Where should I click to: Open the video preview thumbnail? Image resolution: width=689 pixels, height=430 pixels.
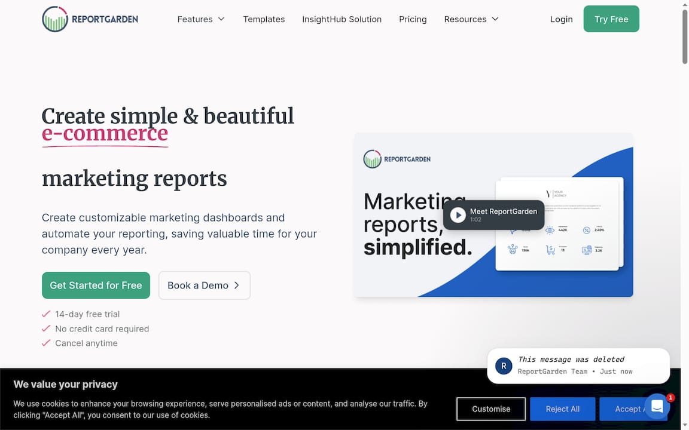point(493,215)
